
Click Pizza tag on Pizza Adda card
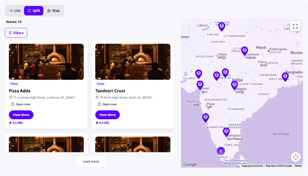[x=14, y=84]
